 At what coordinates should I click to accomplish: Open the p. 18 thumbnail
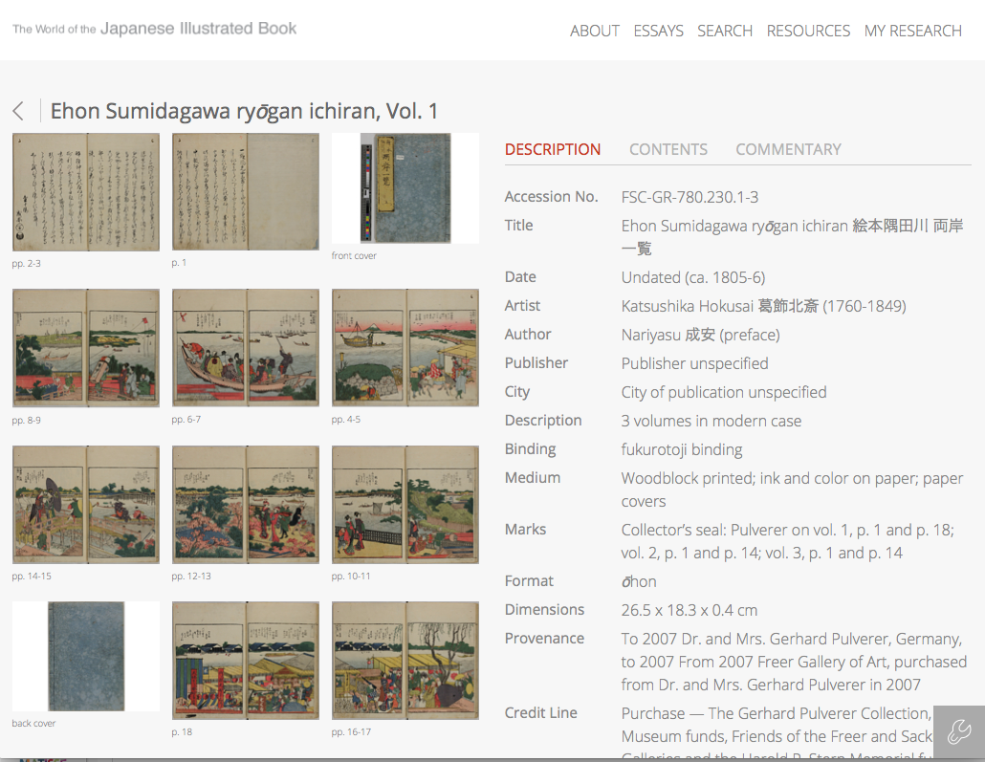point(246,661)
